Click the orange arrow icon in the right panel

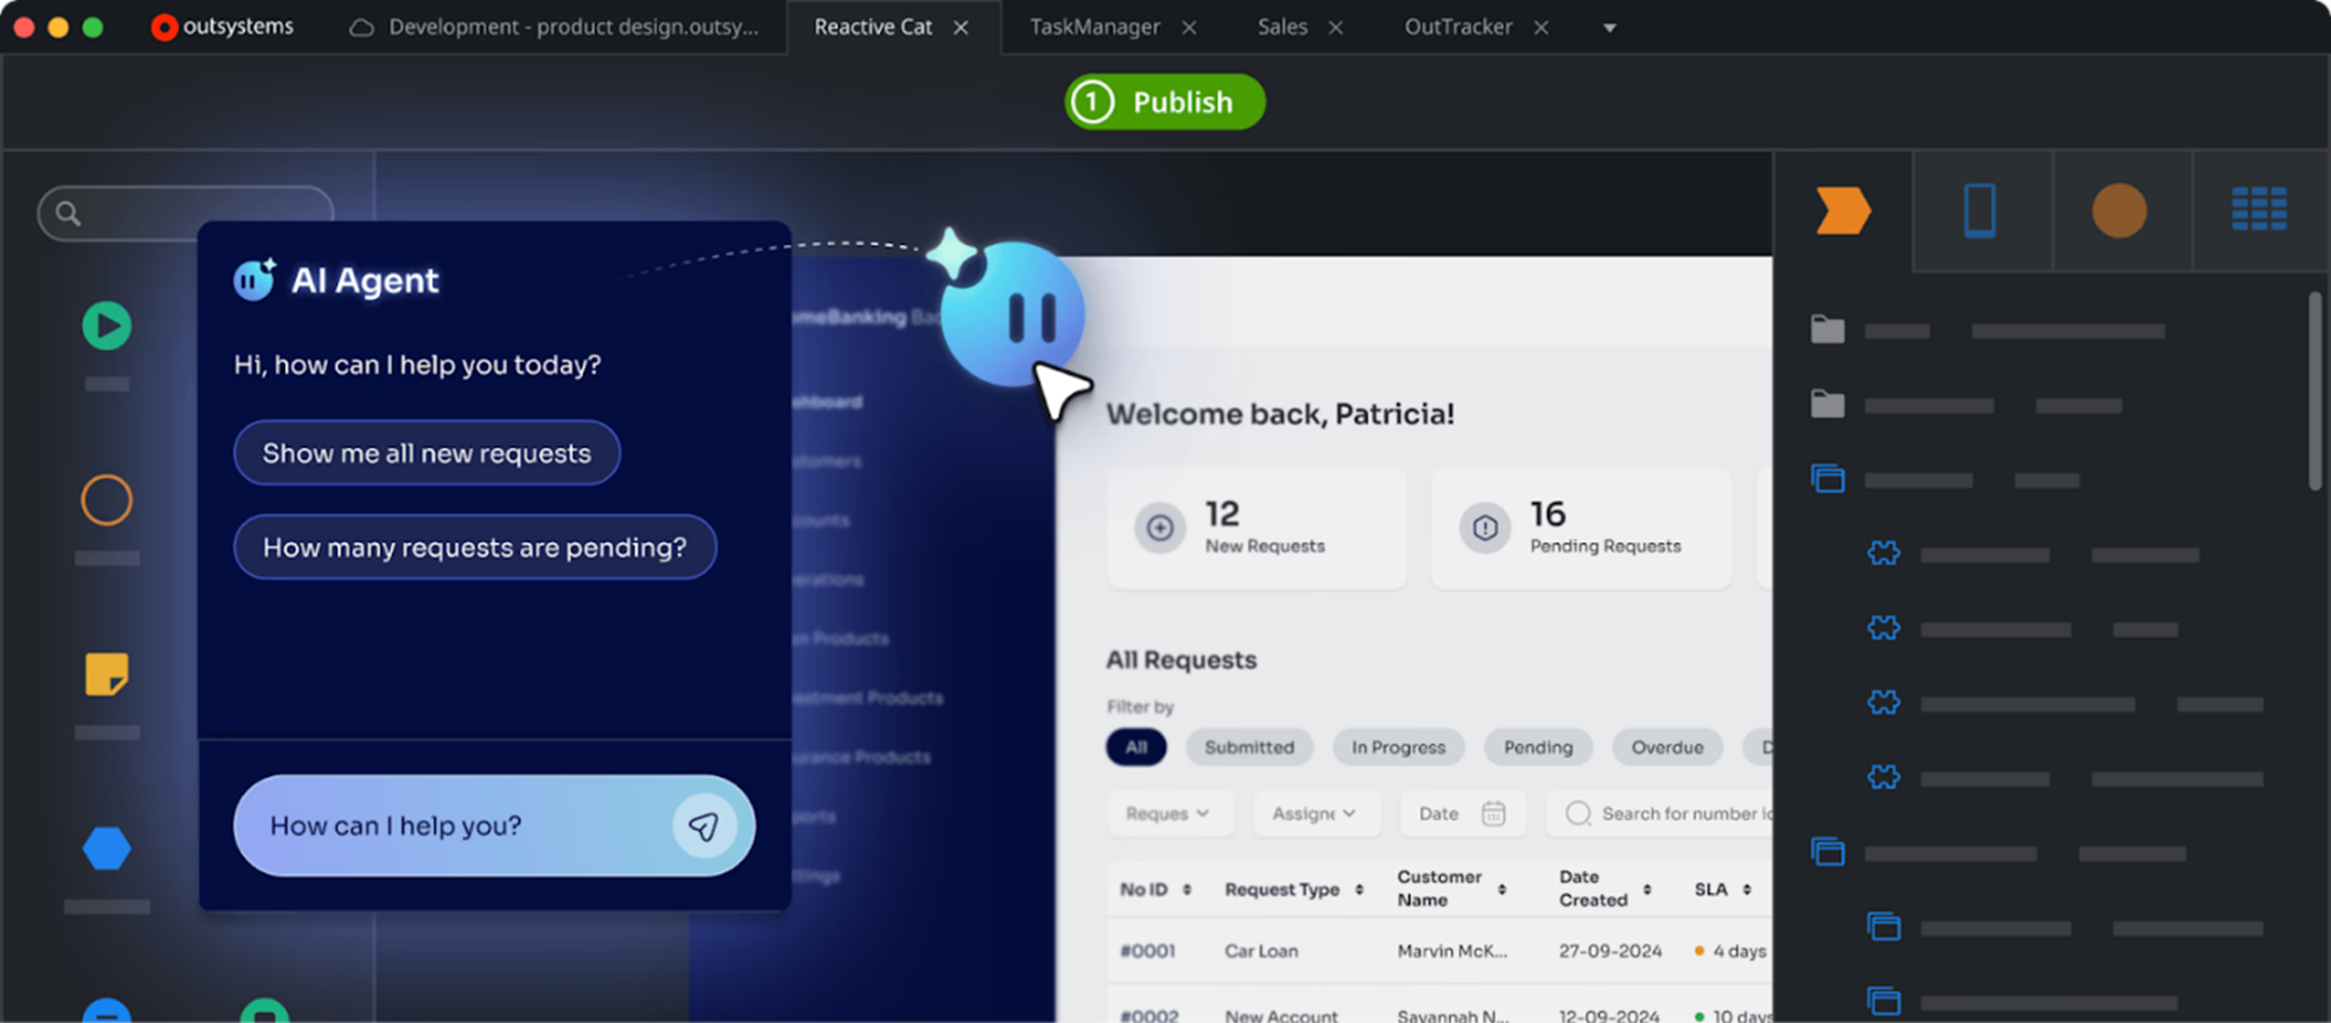[1843, 211]
